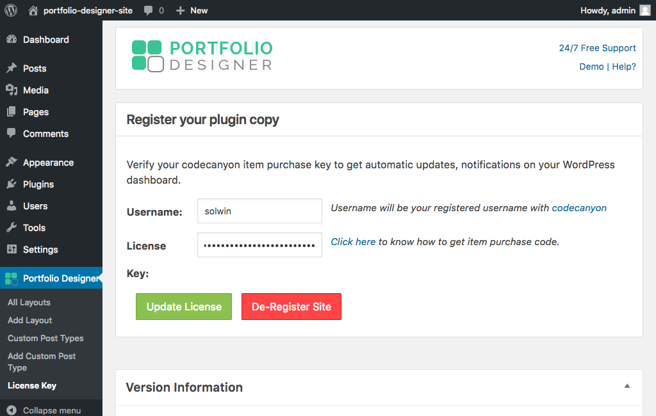Focus the Username input field
Screen dimensions: 656x416
click(259, 211)
